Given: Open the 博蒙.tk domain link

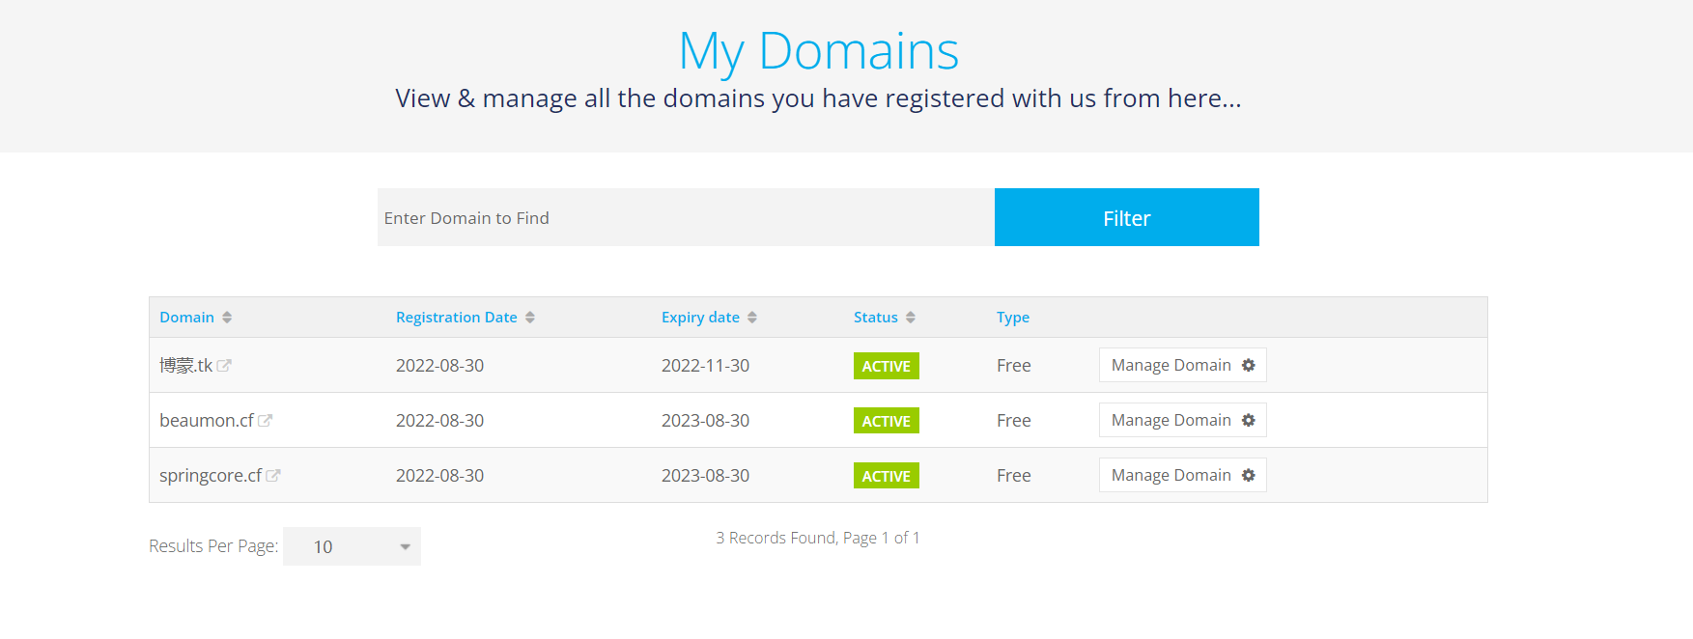Looking at the screenshot, I should (x=185, y=366).
